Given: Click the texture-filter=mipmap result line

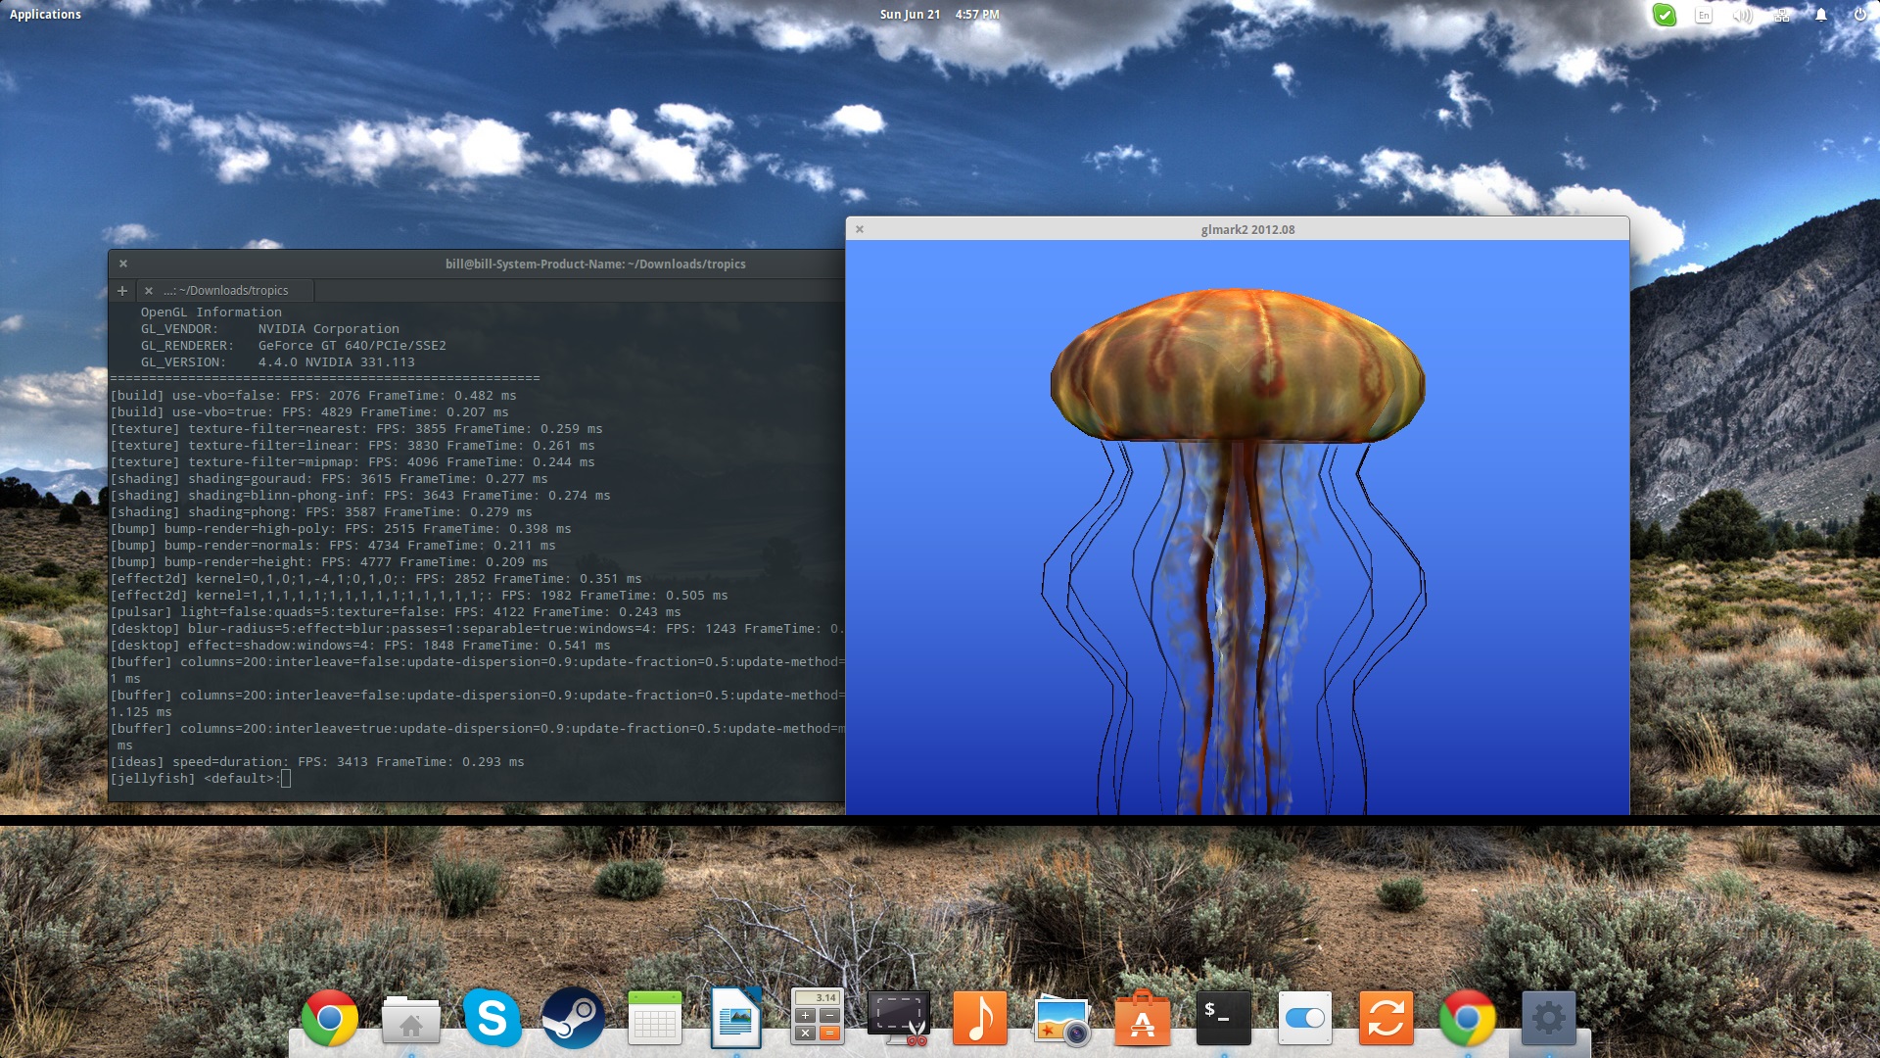Looking at the screenshot, I should (x=352, y=461).
